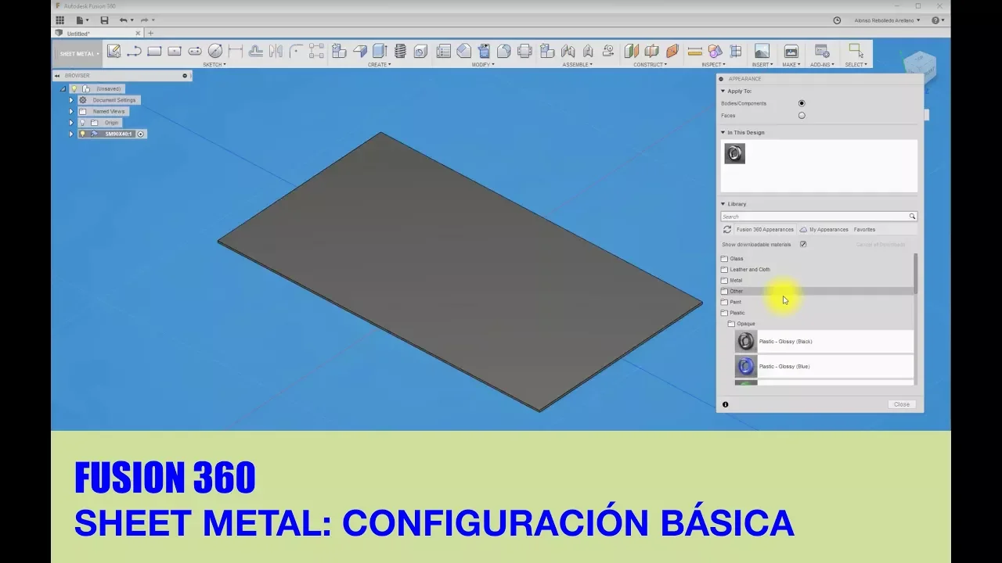
Task: Select the Slot sketch tool
Action: coord(195,51)
